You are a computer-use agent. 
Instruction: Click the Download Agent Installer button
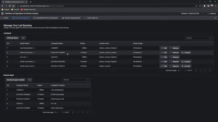tap(16, 80)
